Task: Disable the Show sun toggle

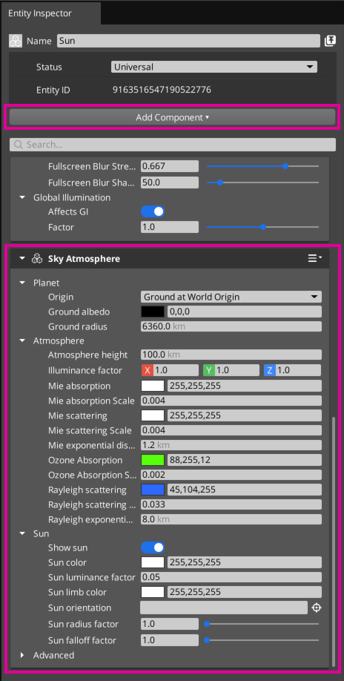Action: tap(153, 547)
